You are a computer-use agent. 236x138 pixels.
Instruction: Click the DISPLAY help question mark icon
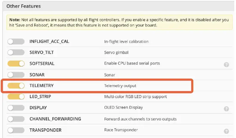(226, 109)
